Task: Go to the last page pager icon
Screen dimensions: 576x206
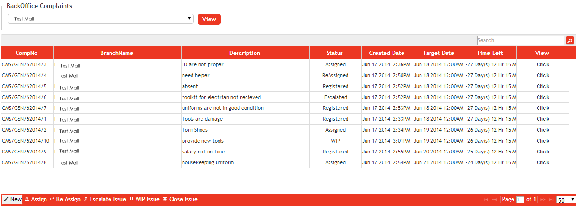Action: point(550,200)
